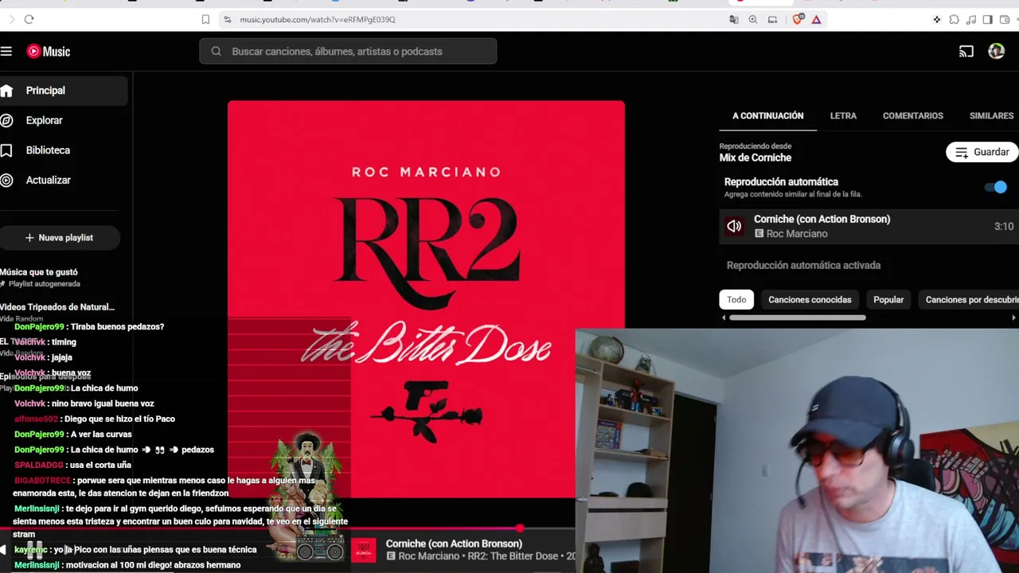Disable the Reproducción automática switch
This screenshot has width=1019, height=573.
[995, 187]
